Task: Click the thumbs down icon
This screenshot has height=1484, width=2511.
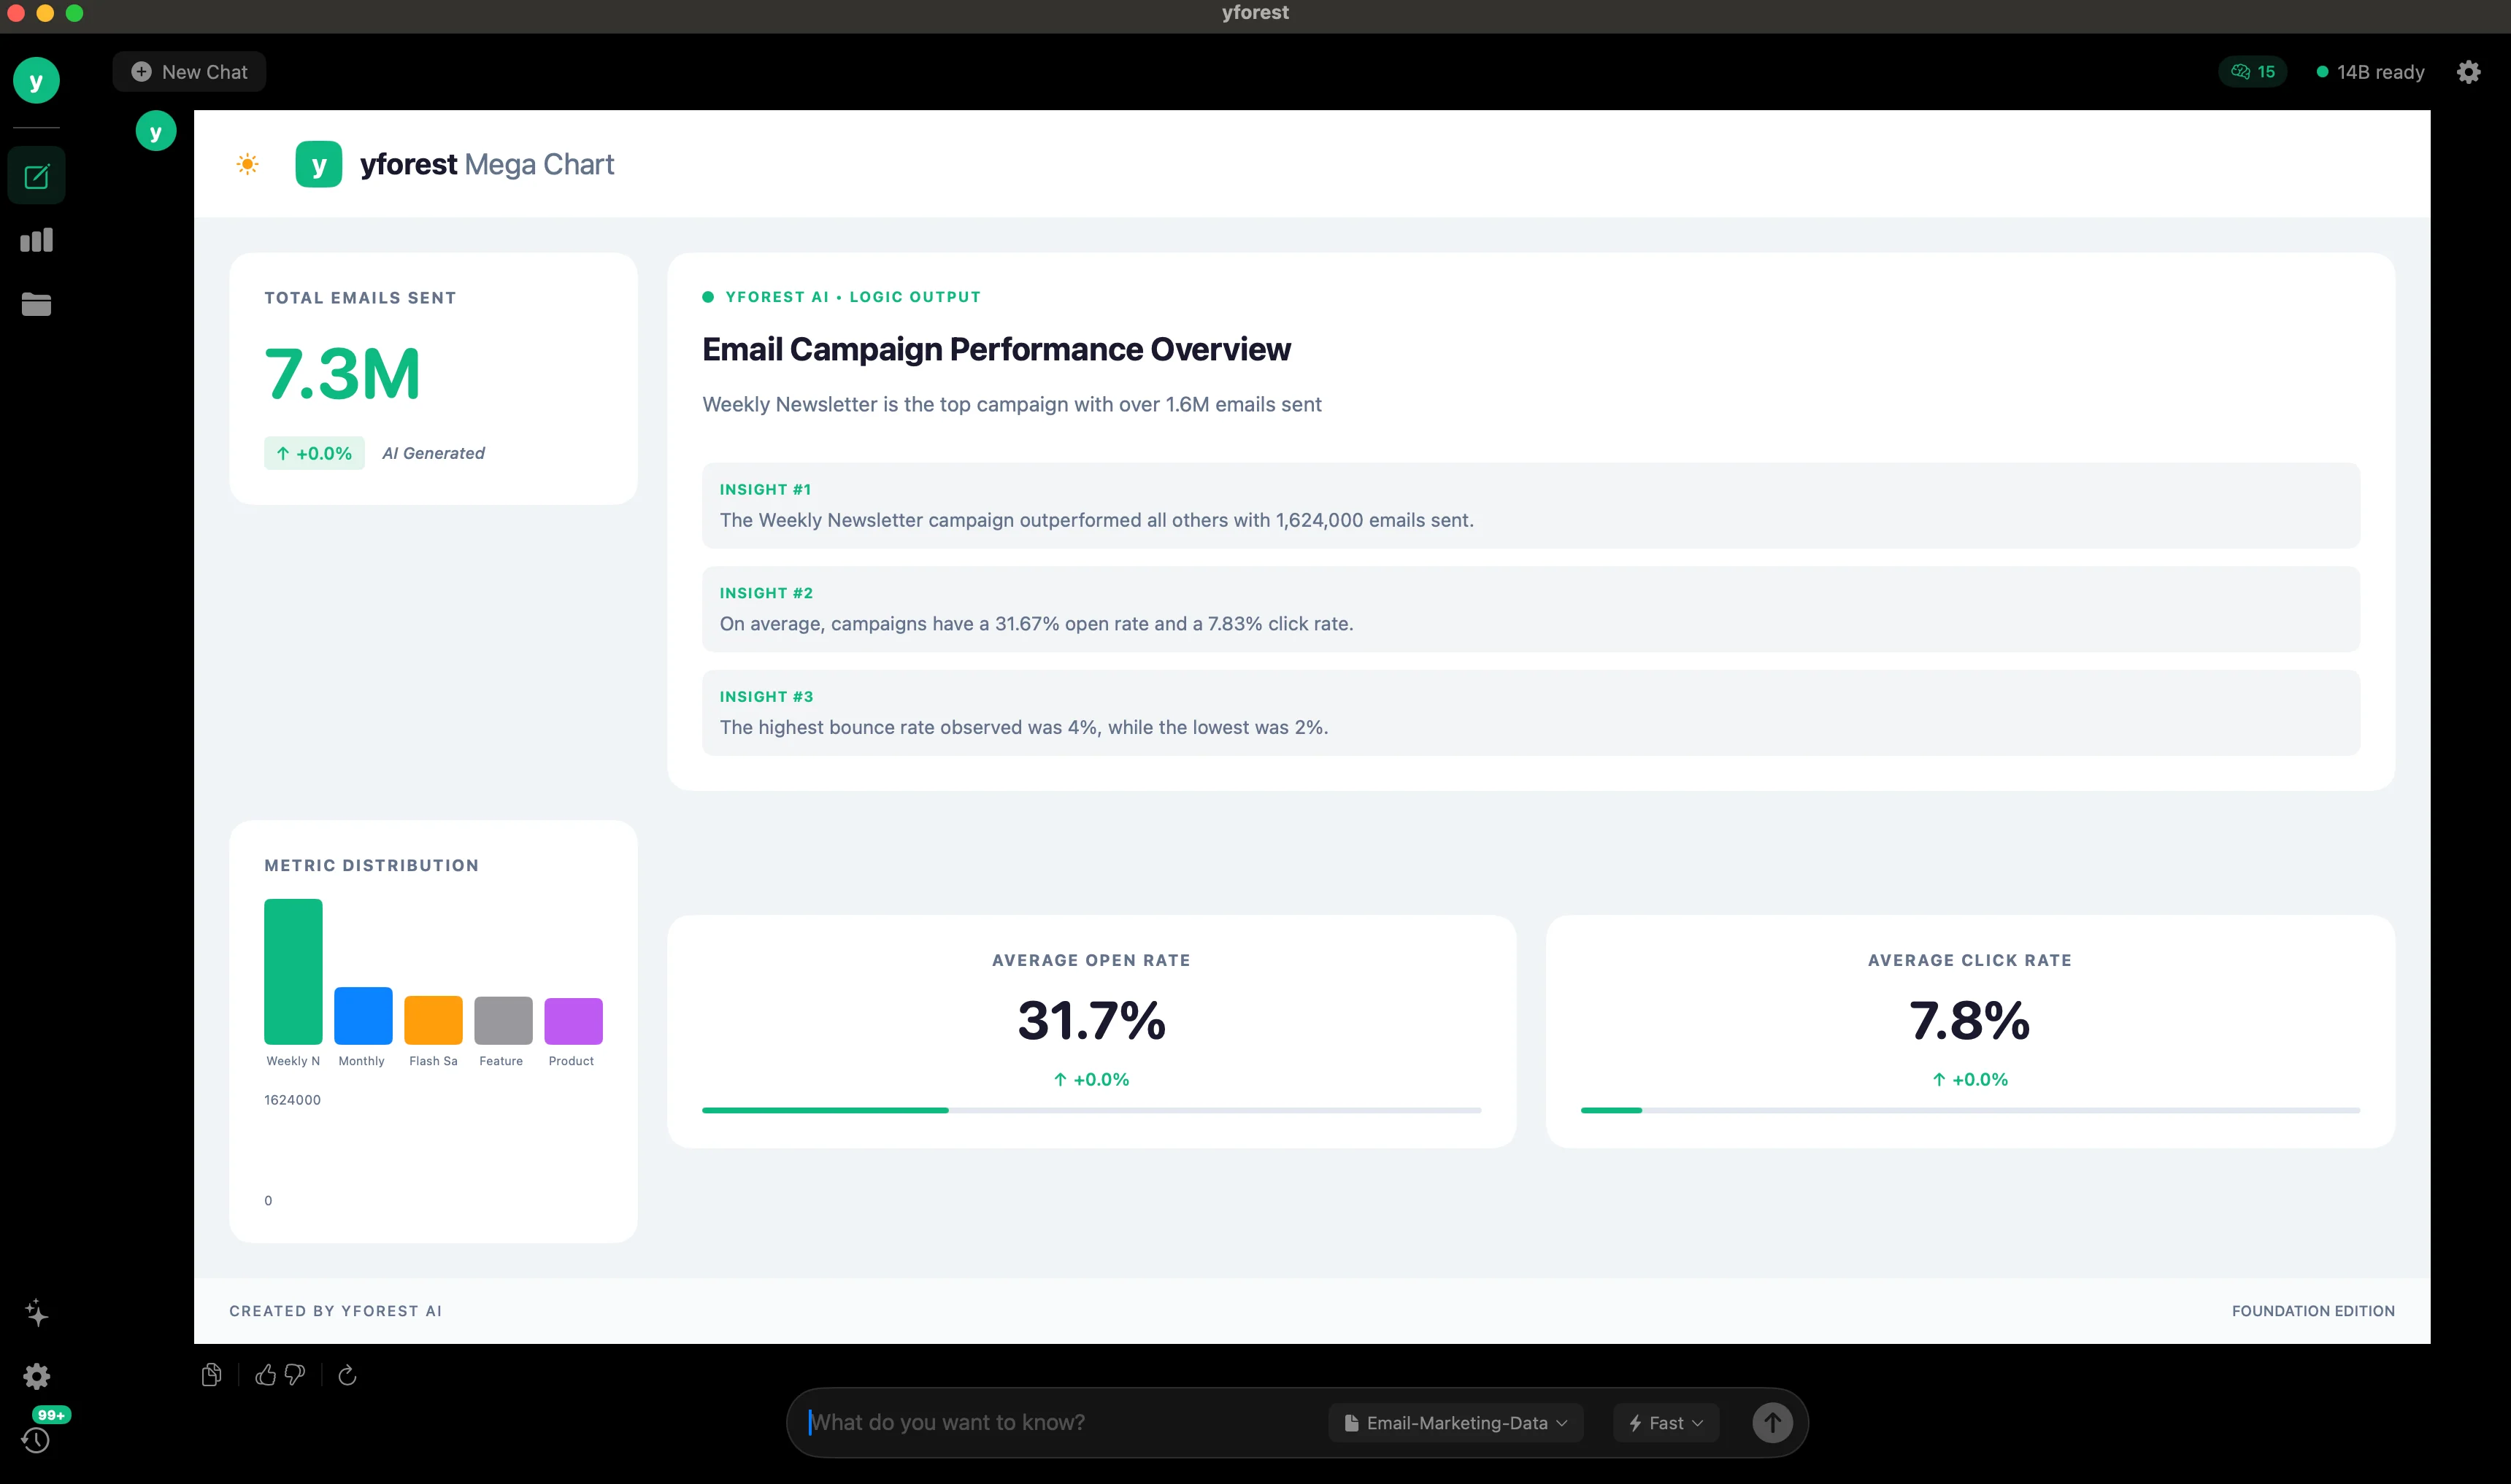Action: [295, 1375]
